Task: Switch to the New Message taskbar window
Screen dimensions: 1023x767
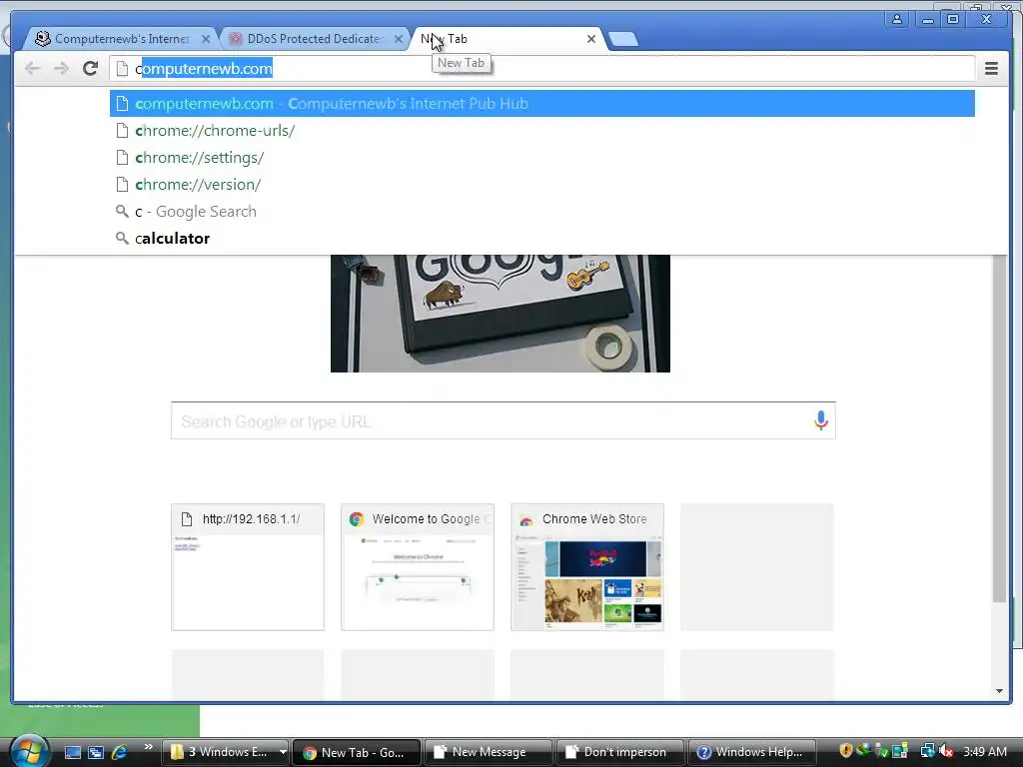Action: 488,752
